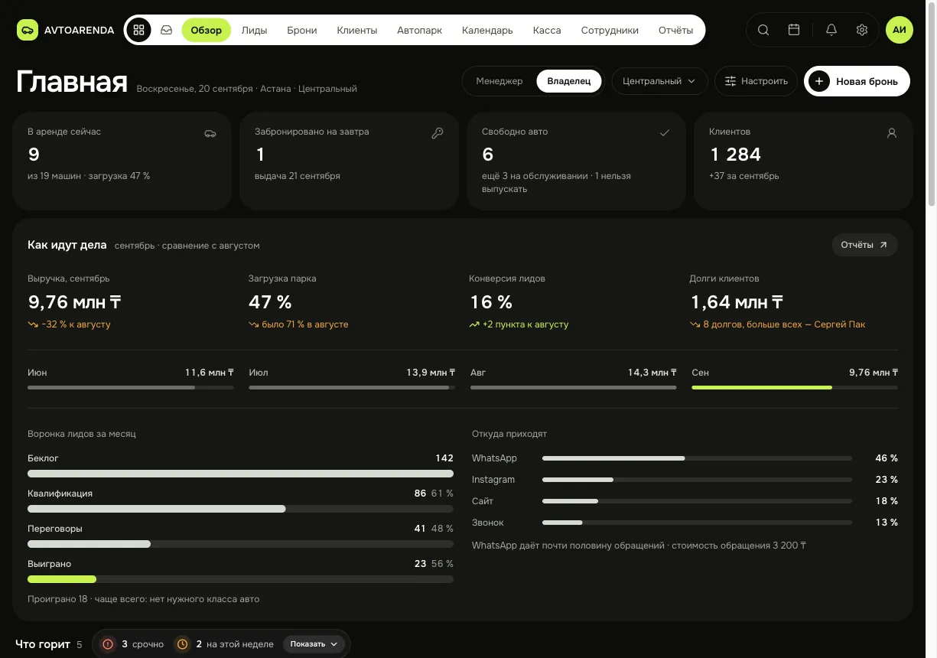Select the Владелец view toggle
This screenshot has width=937, height=658.
click(x=569, y=81)
